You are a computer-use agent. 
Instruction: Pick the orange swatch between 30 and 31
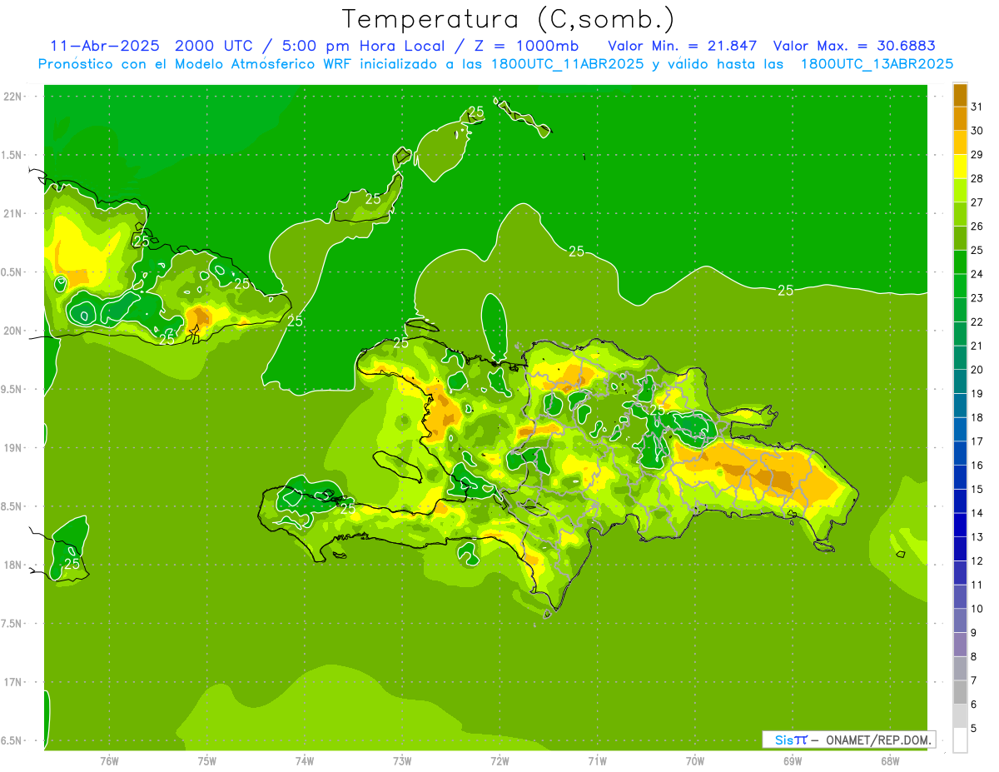[960, 119]
